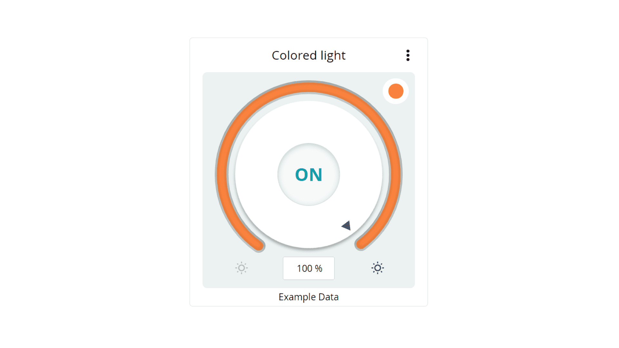Click the bottom-right end of the brightness arc
Image resolution: width=619 pixels, height=348 pixels.
[361, 244]
